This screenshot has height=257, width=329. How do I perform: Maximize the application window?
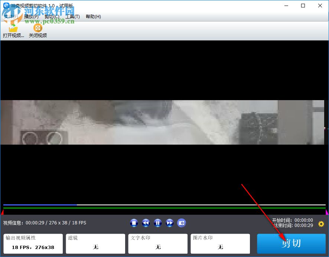(303, 6)
